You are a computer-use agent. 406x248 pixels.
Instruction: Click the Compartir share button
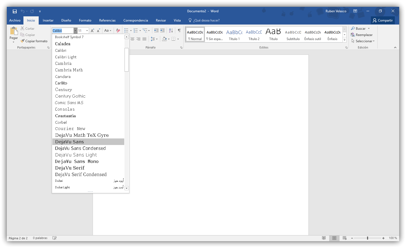pos(383,20)
